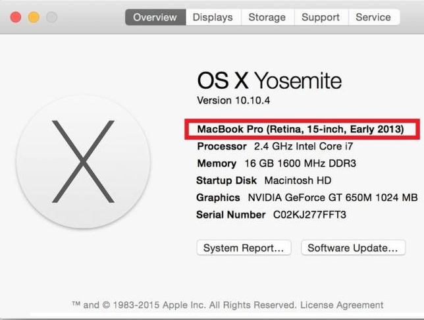The height and width of the screenshot is (320, 424).
Task: Open the Storage tab
Action: pos(267,17)
